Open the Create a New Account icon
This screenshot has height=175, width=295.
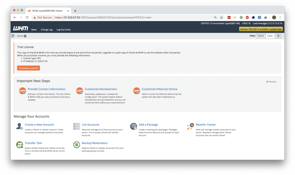(x=20, y=126)
